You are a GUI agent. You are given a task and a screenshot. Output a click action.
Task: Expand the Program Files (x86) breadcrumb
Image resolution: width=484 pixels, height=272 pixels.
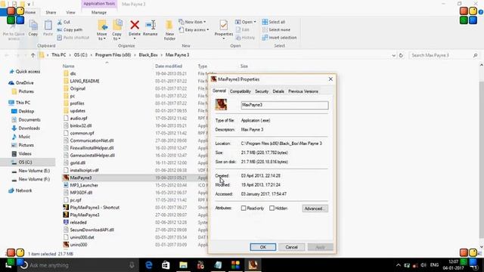(135, 55)
